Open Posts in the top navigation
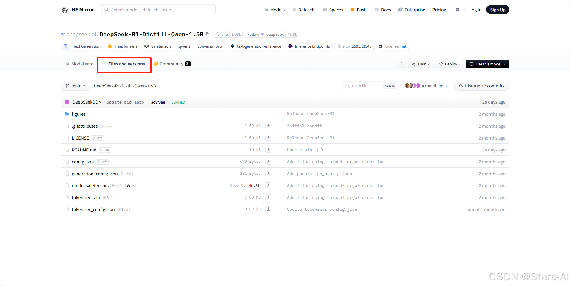This screenshot has width=570, height=286. 359,10
